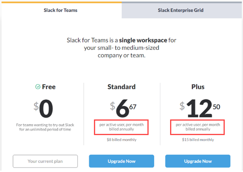Click the Your current plan button
Screen dimensions: 243x172
tap(45, 161)
